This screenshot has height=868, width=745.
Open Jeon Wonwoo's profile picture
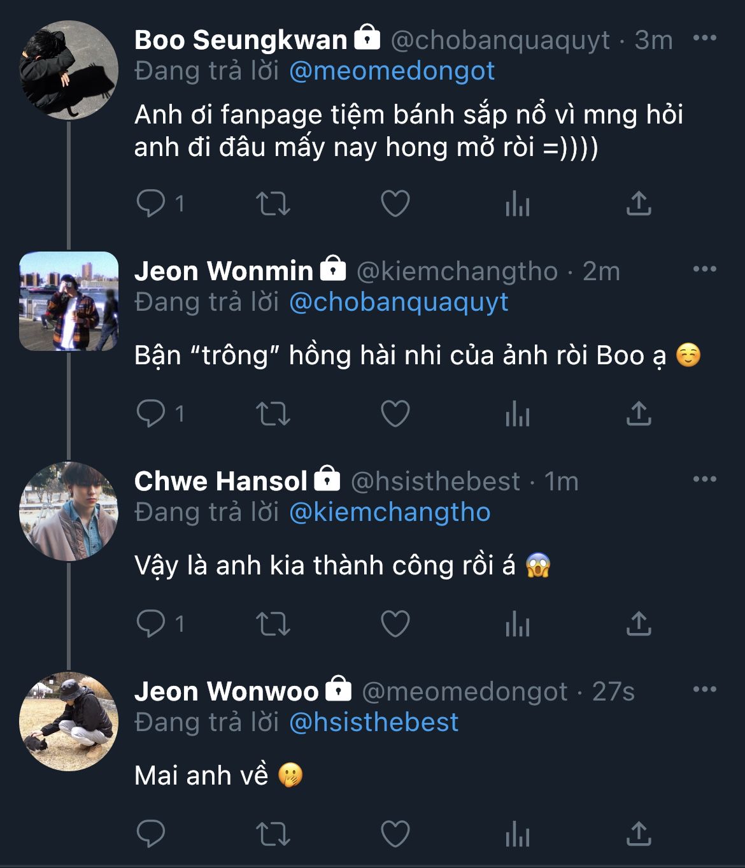(69, 722)
